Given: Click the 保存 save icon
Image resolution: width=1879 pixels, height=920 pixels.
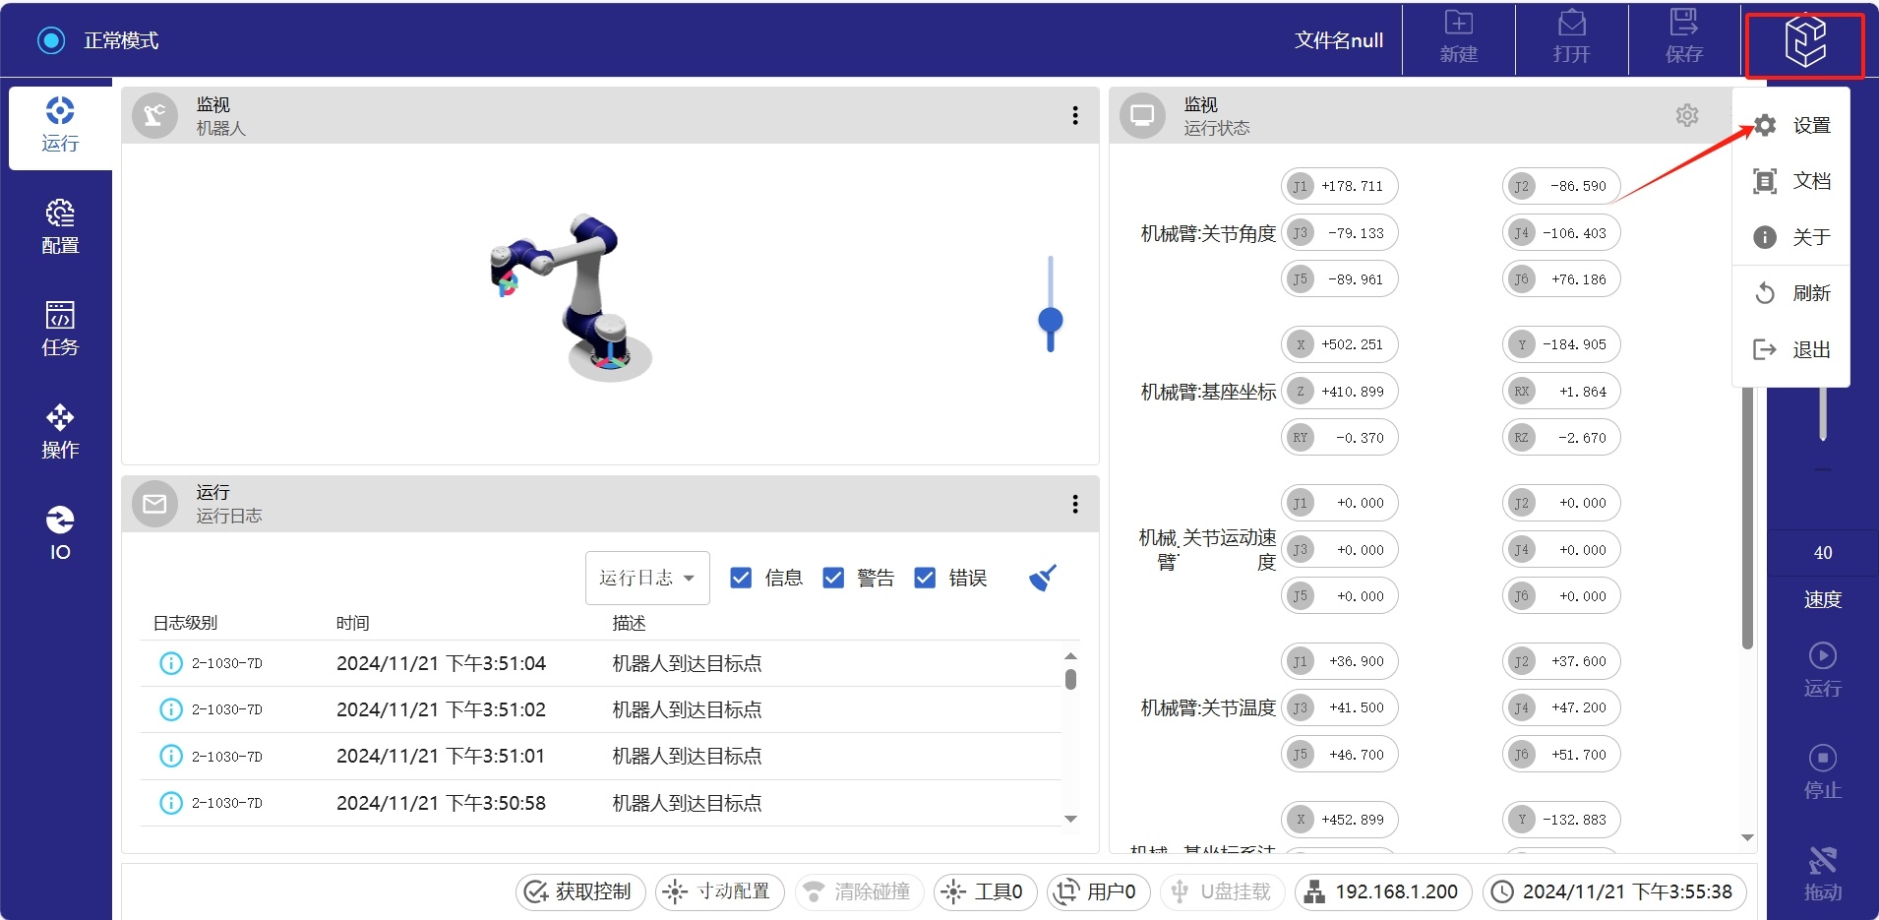Looking at the screenshot, I should pos(1683,37).
